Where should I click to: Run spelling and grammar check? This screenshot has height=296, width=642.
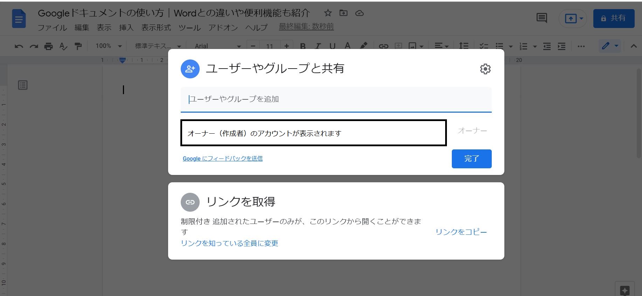click(x=63, y=46)
